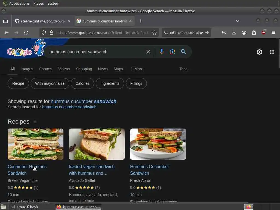Image resolution: width=280 pixels, height=210 pixels.
Task: Open loaded vegan sandwich with hummus link
Action: (92, 170)
